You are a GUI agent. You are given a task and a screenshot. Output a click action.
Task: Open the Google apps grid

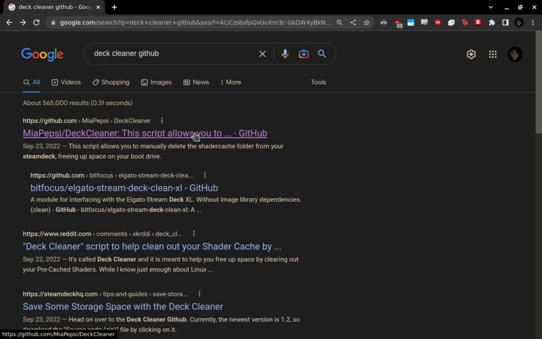coord(493,55)
